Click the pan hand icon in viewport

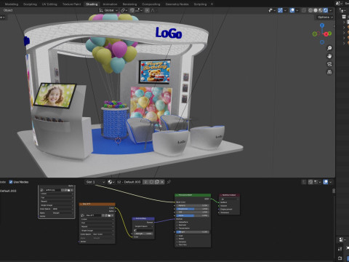click(x=329, y=56)
